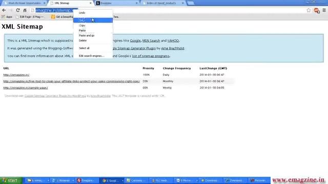Click the '20%' priority value

[145, 81]
